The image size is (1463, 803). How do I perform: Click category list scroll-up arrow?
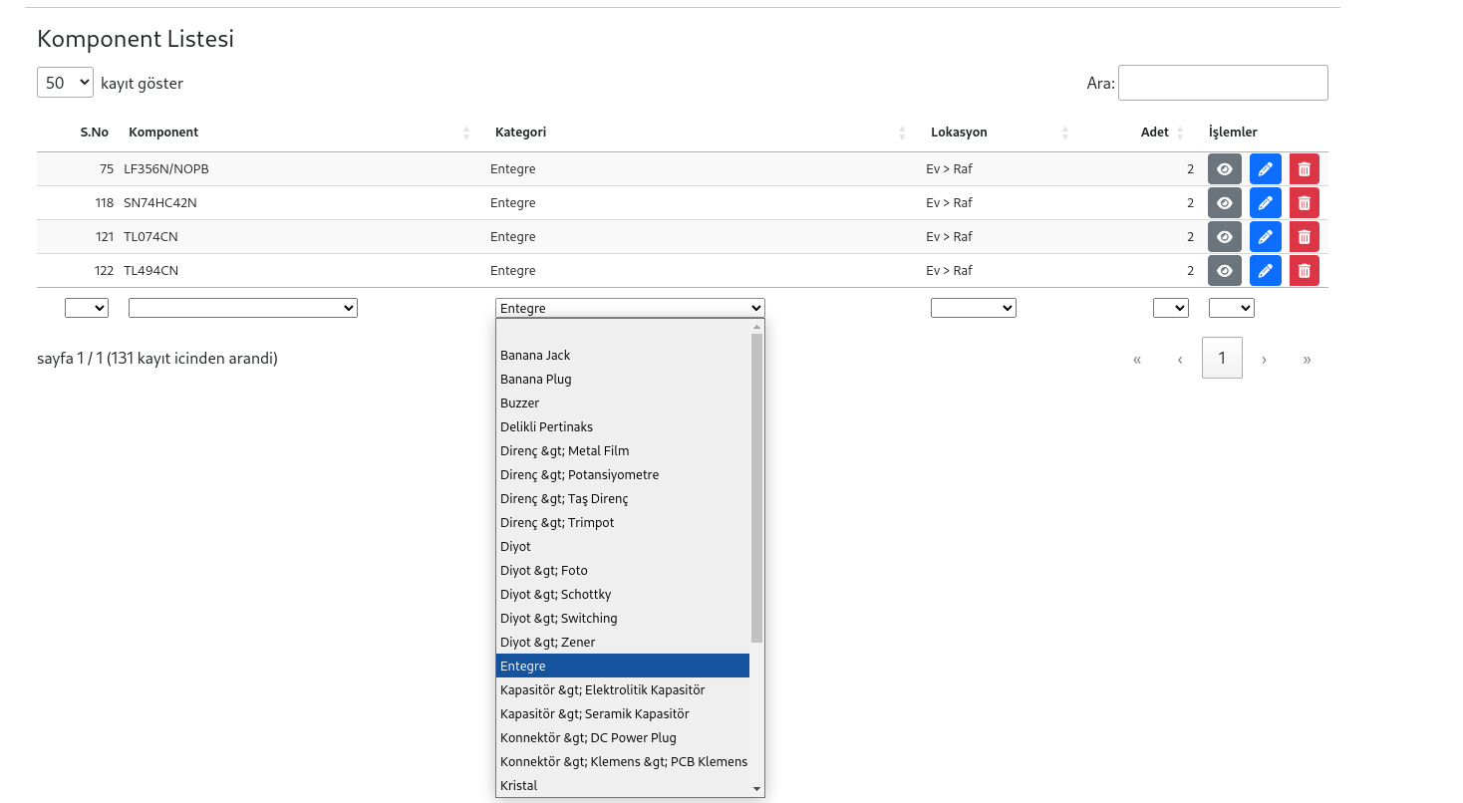tap(757, 327)
